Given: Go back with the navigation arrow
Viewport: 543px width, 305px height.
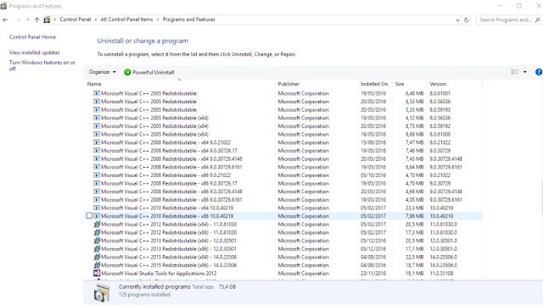Looking at the screenshot, I should [x=5, y=19].
